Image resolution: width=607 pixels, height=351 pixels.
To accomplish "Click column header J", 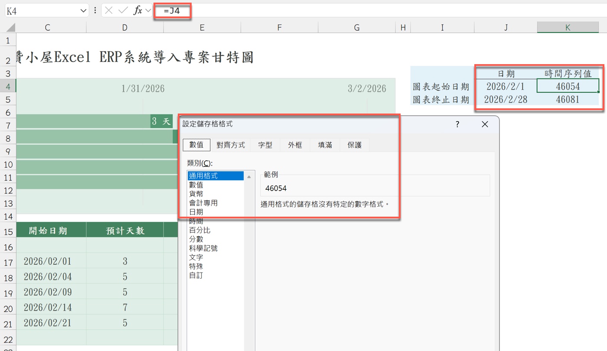I will pos(506,27).
